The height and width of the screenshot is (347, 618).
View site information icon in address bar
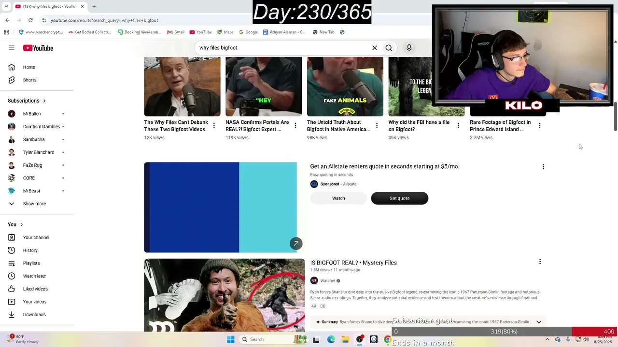(x=44, y=20)
